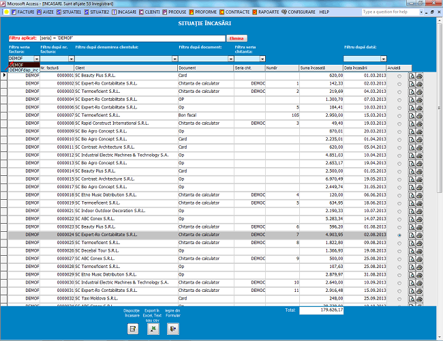Toggle Anulata radio for invoice 0000001
The height and width of the screenshot is (341, 443).
pos(399,76)
